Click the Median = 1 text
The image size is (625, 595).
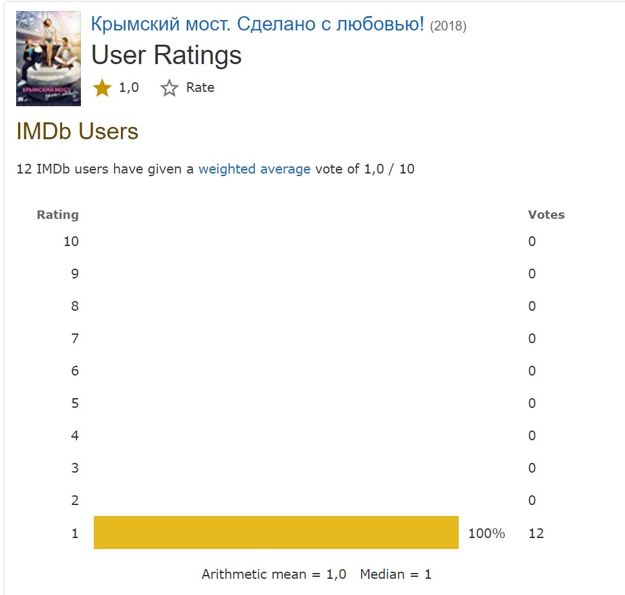pos(395,574)
